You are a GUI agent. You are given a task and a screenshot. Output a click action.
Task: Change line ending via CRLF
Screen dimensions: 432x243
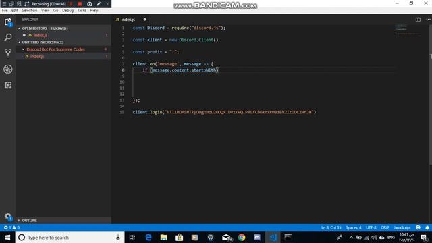click(385, 227)
